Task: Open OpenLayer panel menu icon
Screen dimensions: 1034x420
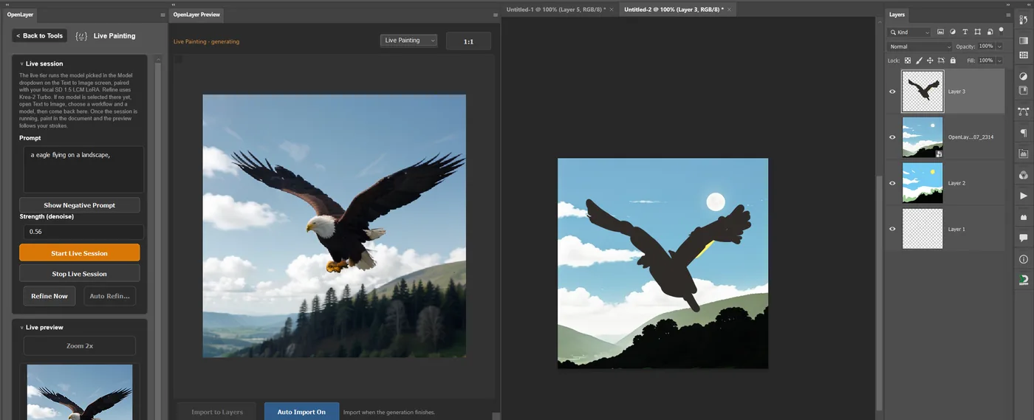Action: (x=162, y=15)
